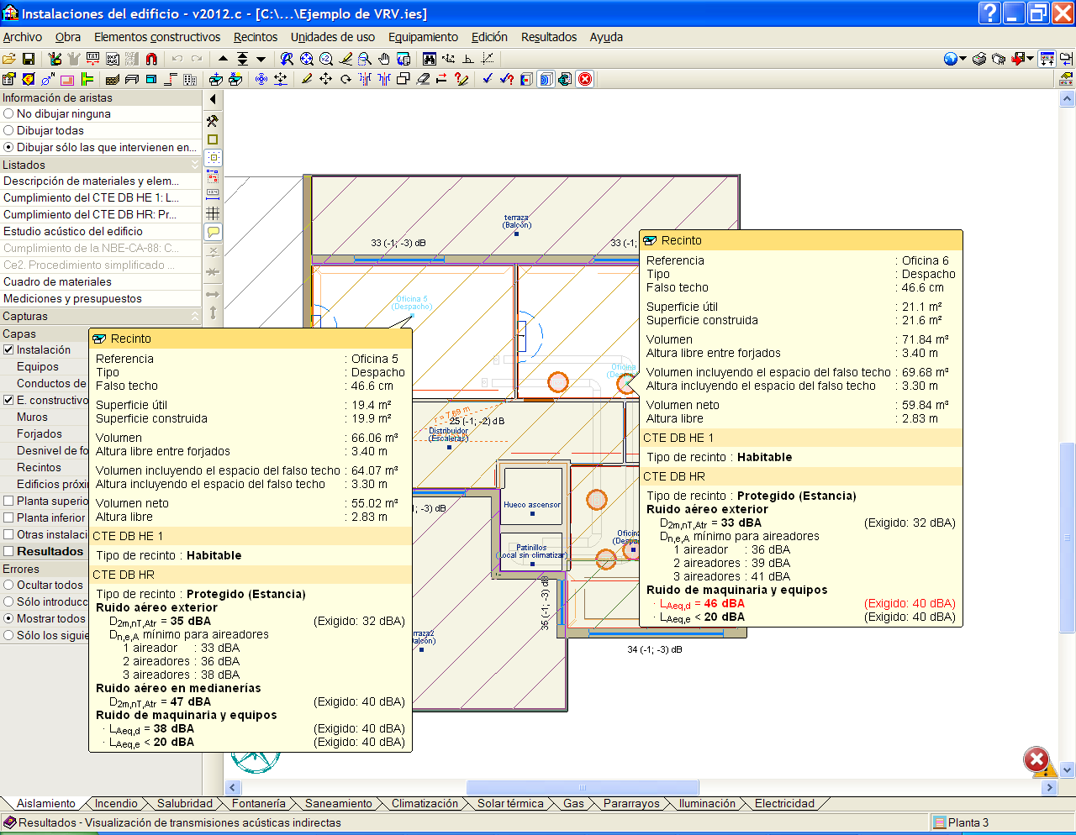Open 'Cuadro de materiales' listing

click(57, 282)
